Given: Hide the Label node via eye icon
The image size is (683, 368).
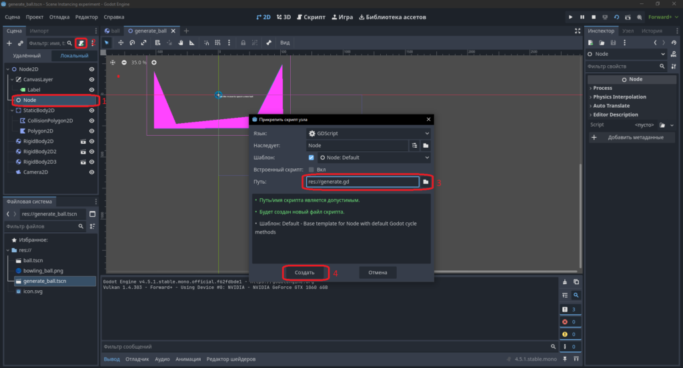Looking at the screenshot, I should tap(91, 90).
